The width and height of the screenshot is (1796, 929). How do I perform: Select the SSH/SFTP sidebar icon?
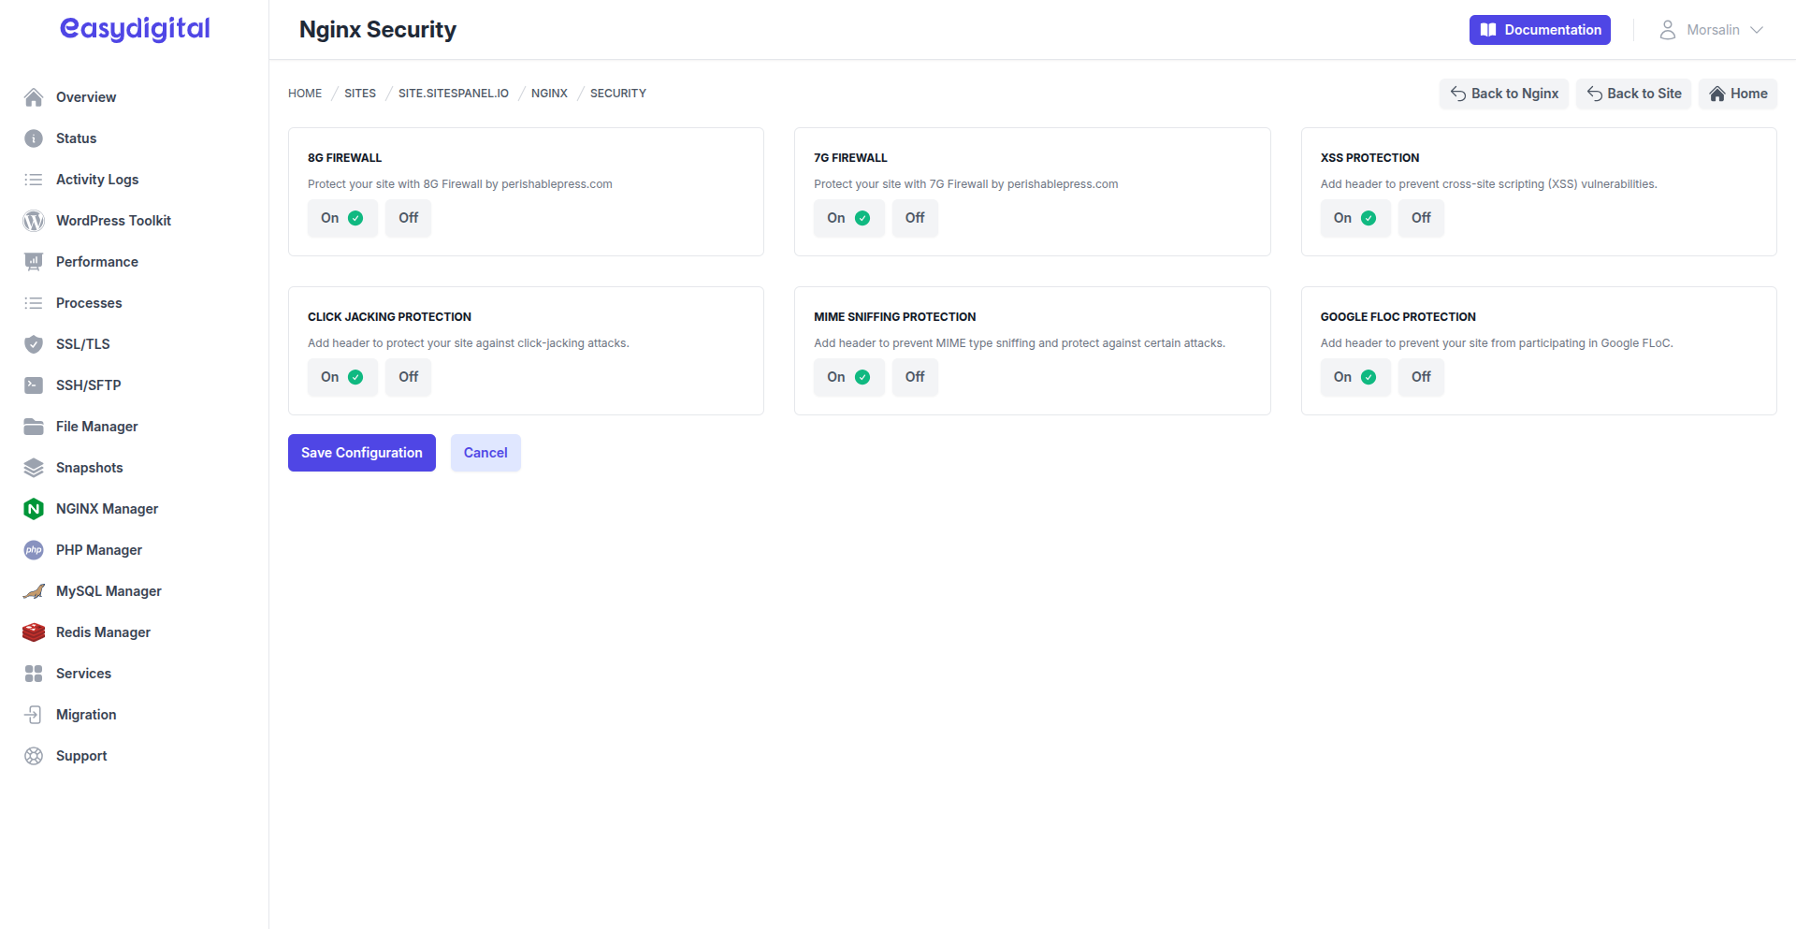pos(33,385)
